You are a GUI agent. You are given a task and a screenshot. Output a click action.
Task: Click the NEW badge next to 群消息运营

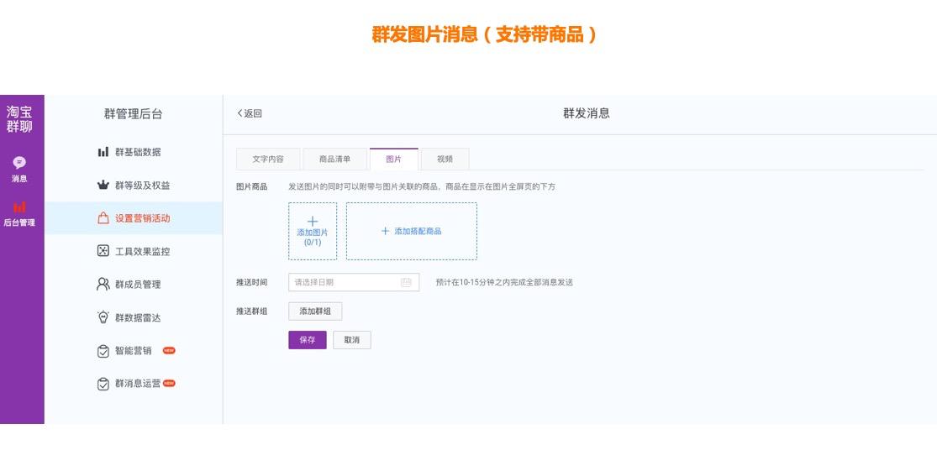pos(169,383)
